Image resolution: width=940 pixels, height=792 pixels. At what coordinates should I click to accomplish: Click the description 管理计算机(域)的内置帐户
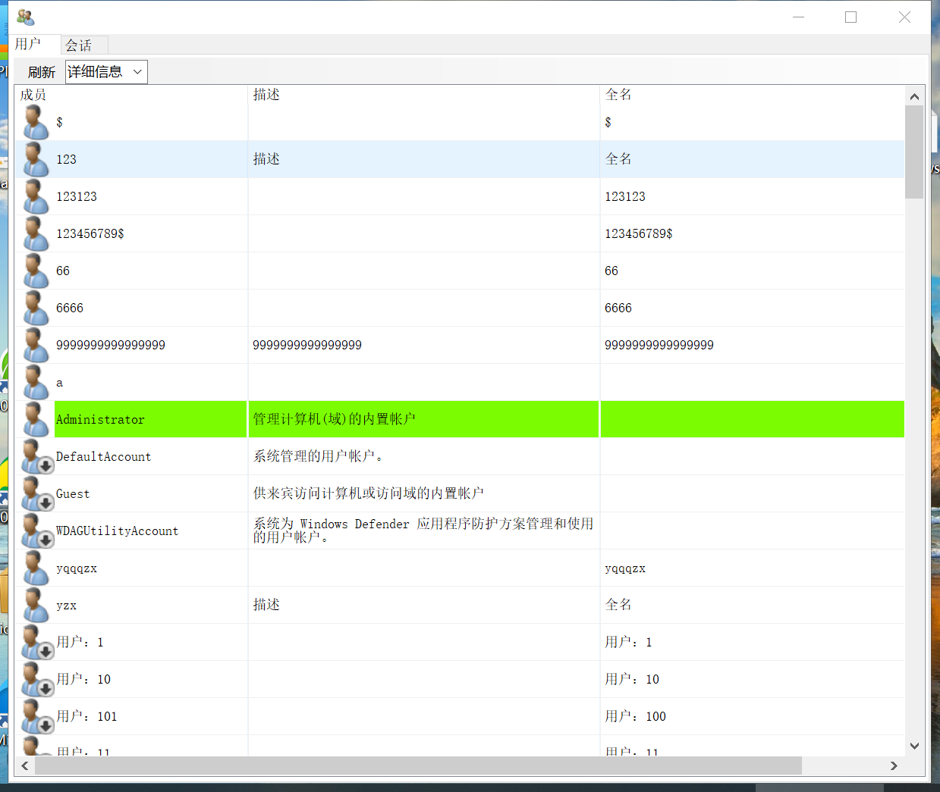(335, 419)
